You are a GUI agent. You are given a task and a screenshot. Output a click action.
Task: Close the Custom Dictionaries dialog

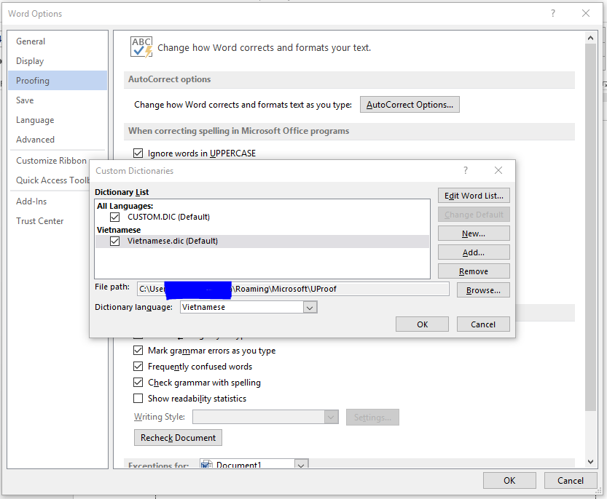pyautogui.click(x=498, y=170)
